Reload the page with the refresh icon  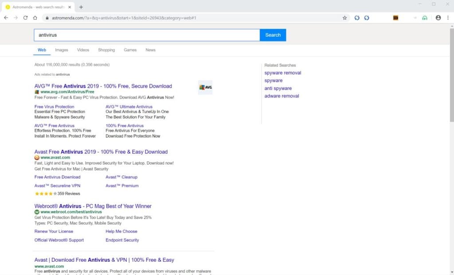point(25,18)
